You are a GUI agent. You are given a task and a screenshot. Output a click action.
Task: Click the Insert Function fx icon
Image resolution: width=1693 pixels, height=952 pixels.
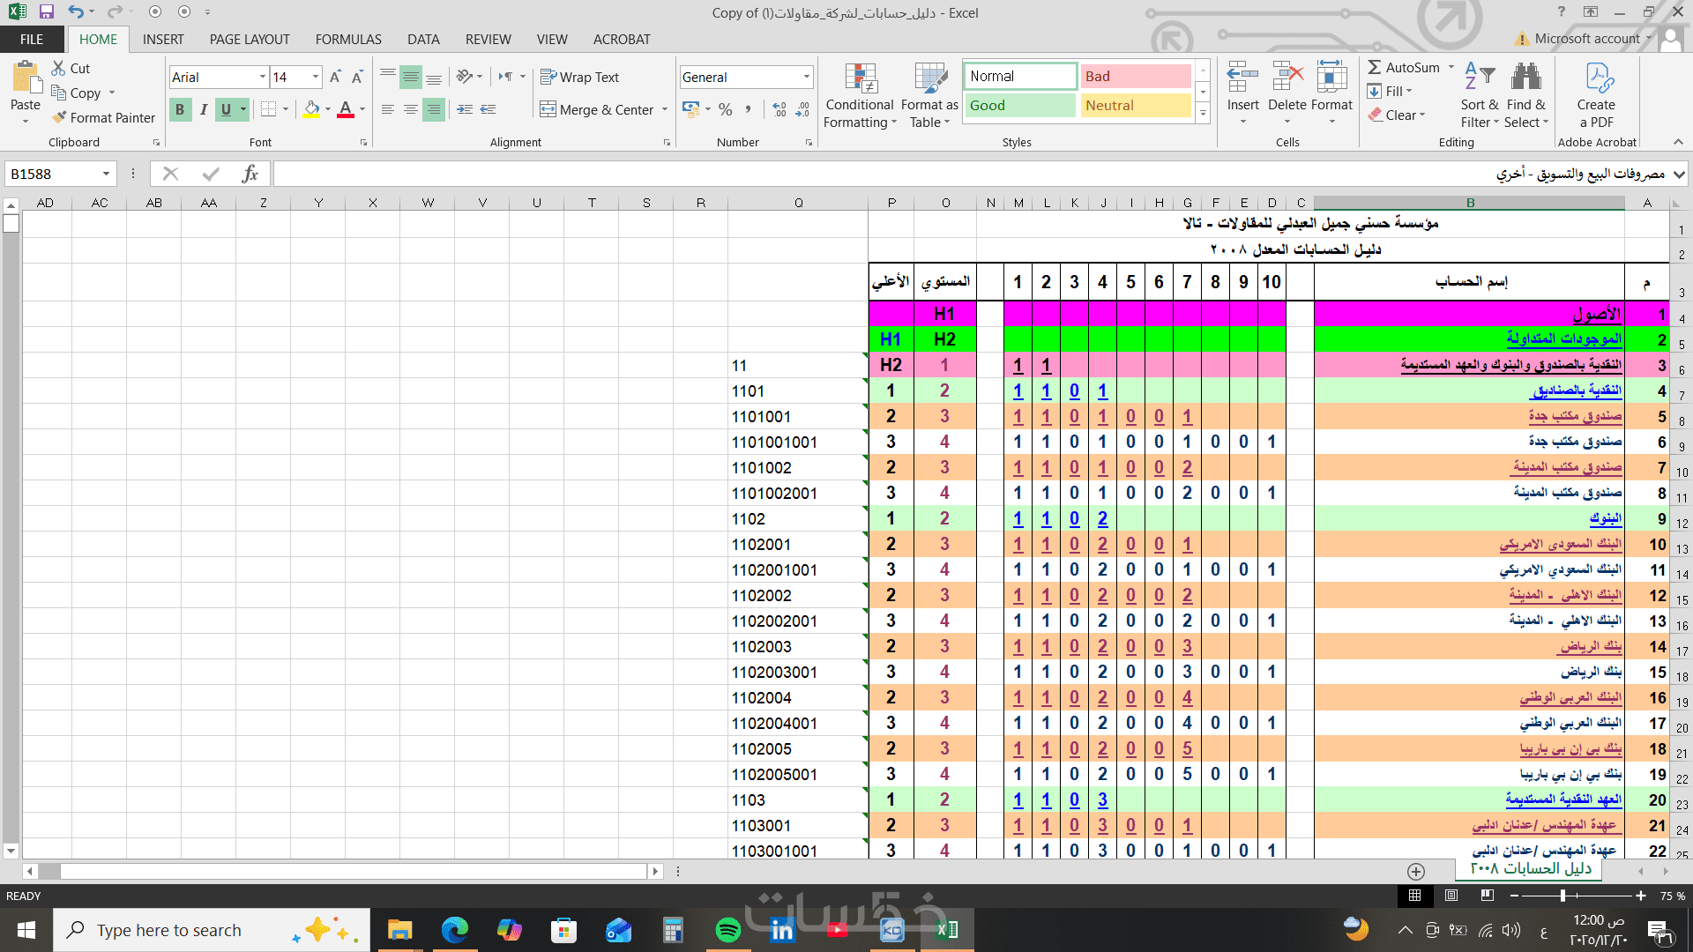tap(250, 174)
